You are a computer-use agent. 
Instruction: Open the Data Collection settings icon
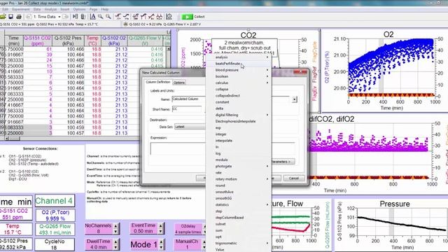click(169, 17)
